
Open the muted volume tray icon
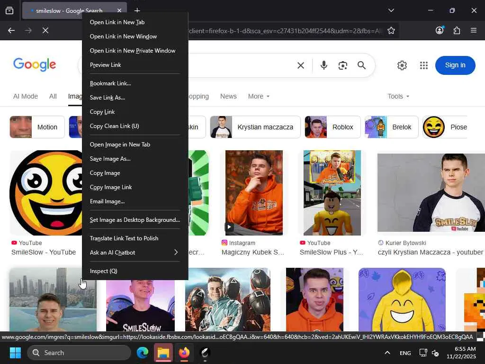tap(435, 353)
